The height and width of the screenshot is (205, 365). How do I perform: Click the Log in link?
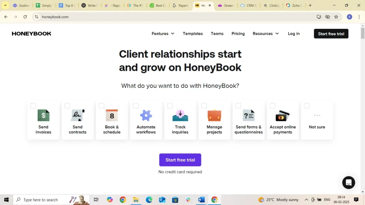pos(293,33)
